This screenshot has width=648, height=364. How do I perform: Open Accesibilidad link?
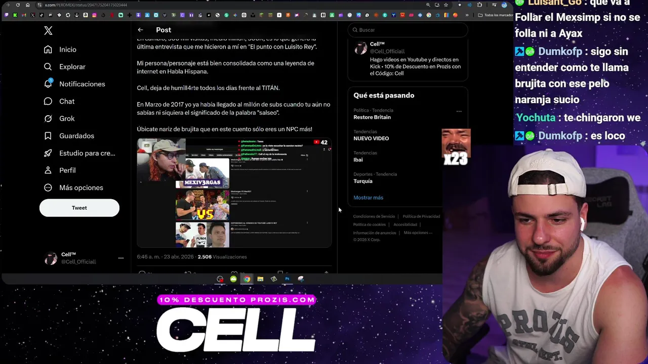coord(405,224)
